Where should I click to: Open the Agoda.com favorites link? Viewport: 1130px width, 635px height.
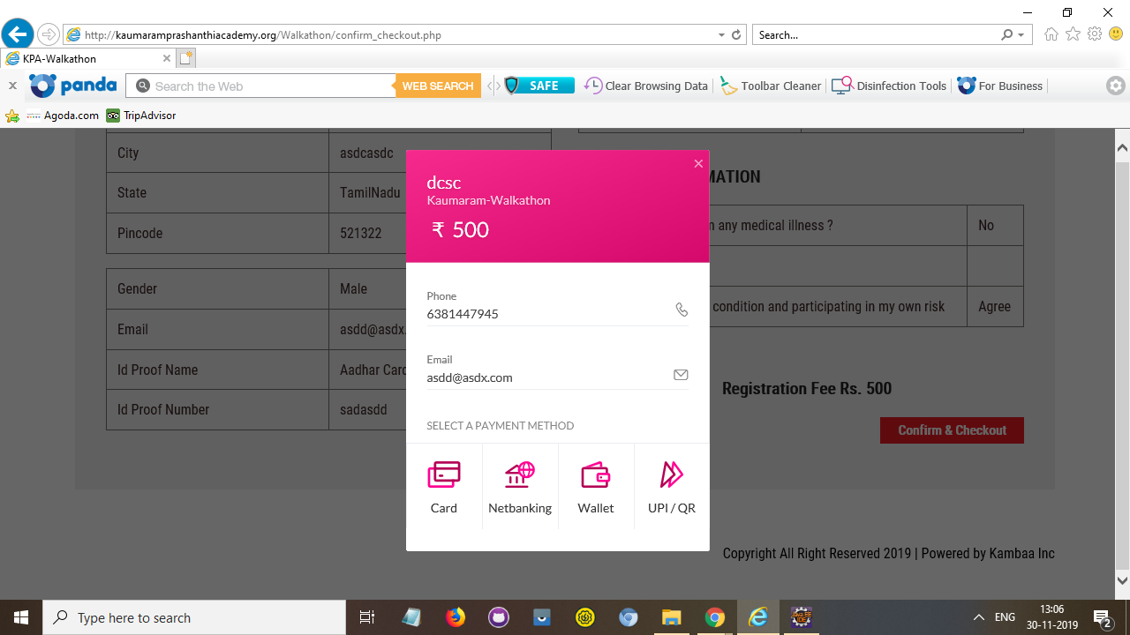63,116
